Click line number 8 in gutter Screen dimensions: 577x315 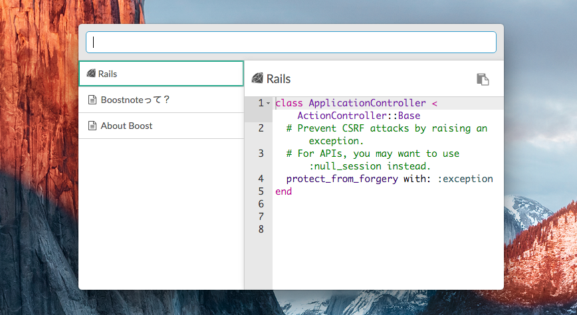pos(261,229)
